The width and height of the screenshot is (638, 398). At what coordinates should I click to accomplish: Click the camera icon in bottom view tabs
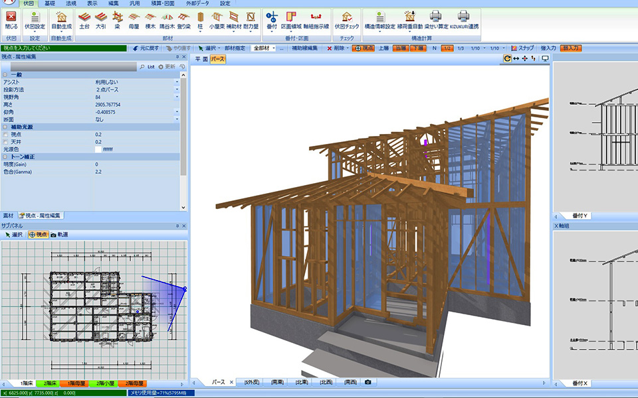[368, 383]
